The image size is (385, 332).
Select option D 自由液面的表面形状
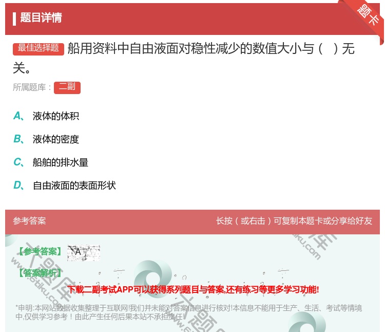65,186
